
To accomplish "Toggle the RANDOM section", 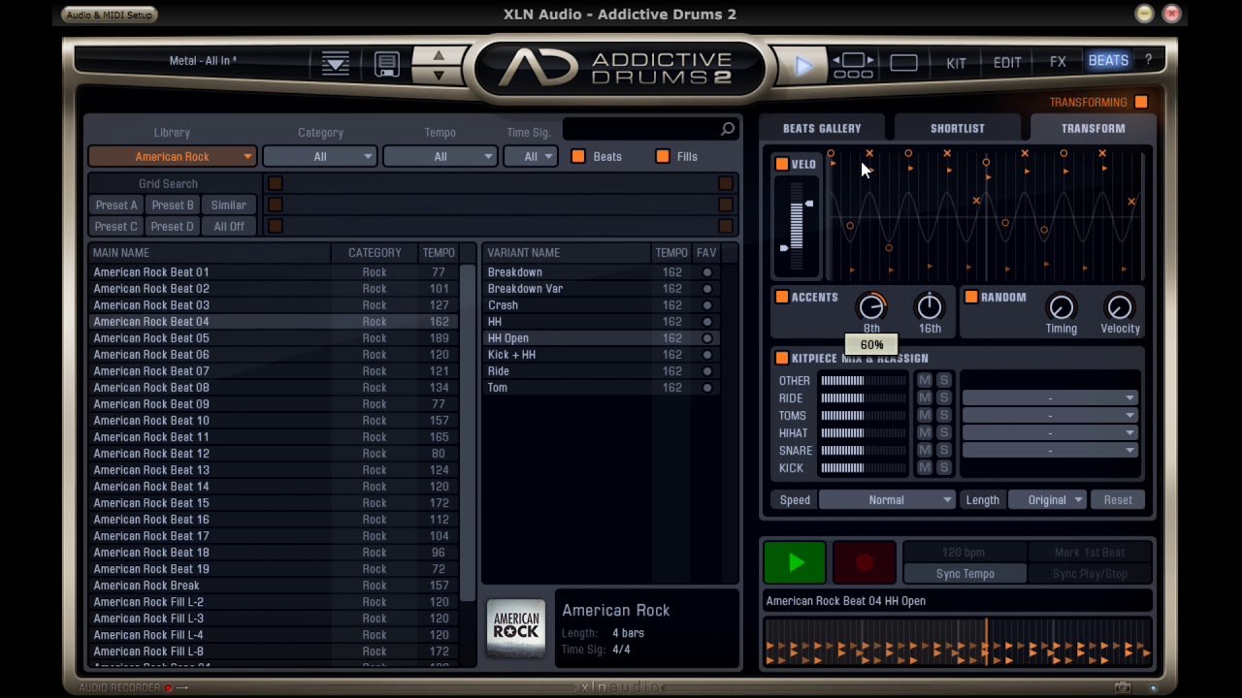I will pos(971,298).
